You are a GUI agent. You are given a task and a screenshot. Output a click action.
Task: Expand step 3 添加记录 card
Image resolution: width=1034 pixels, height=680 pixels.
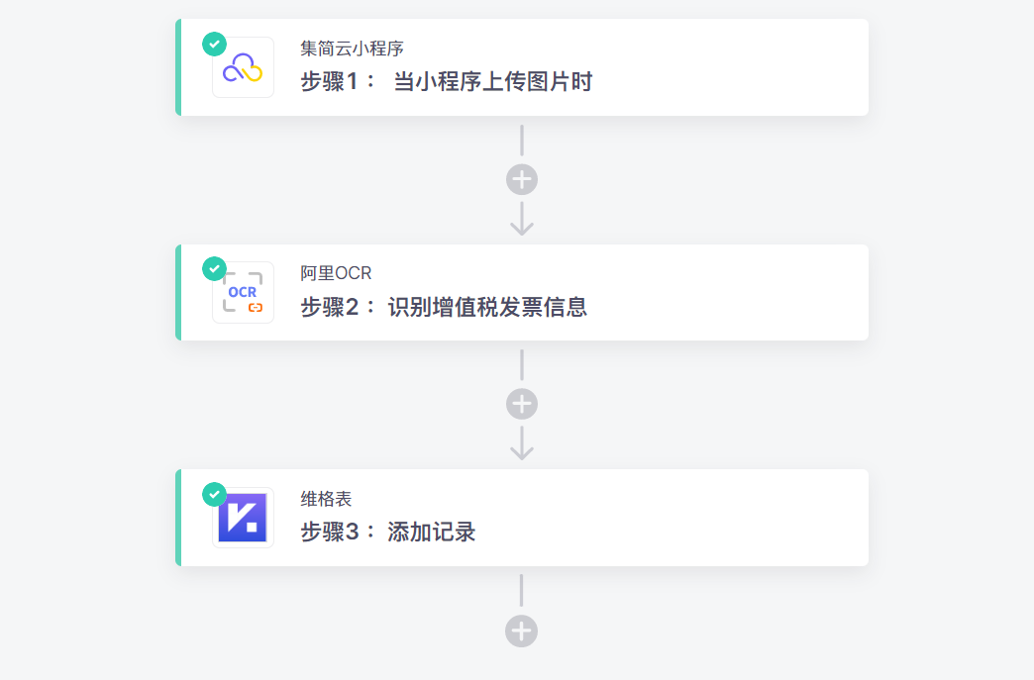522,518
